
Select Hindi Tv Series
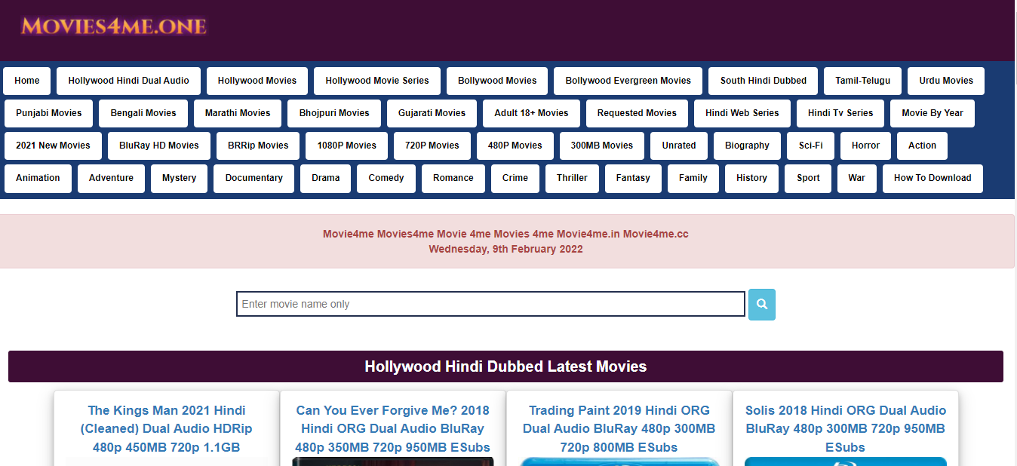840,113
